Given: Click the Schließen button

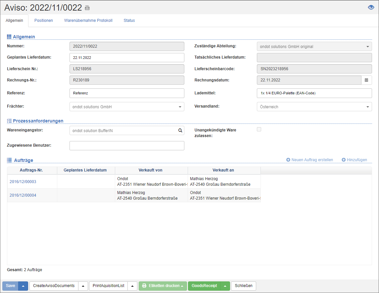Looking at the screenshot, I should coord(243,286).
